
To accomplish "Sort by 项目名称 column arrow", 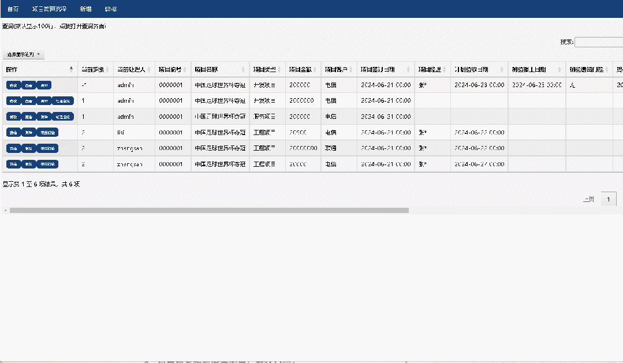I will [x=243, y=69].
